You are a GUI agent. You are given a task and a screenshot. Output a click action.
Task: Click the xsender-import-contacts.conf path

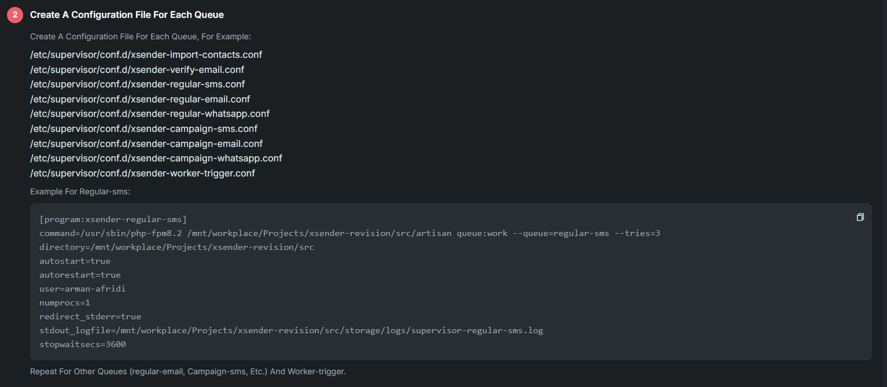[x=146, y=54]
